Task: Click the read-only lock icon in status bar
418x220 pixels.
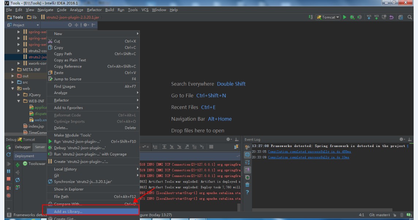Action: point(395,215)
